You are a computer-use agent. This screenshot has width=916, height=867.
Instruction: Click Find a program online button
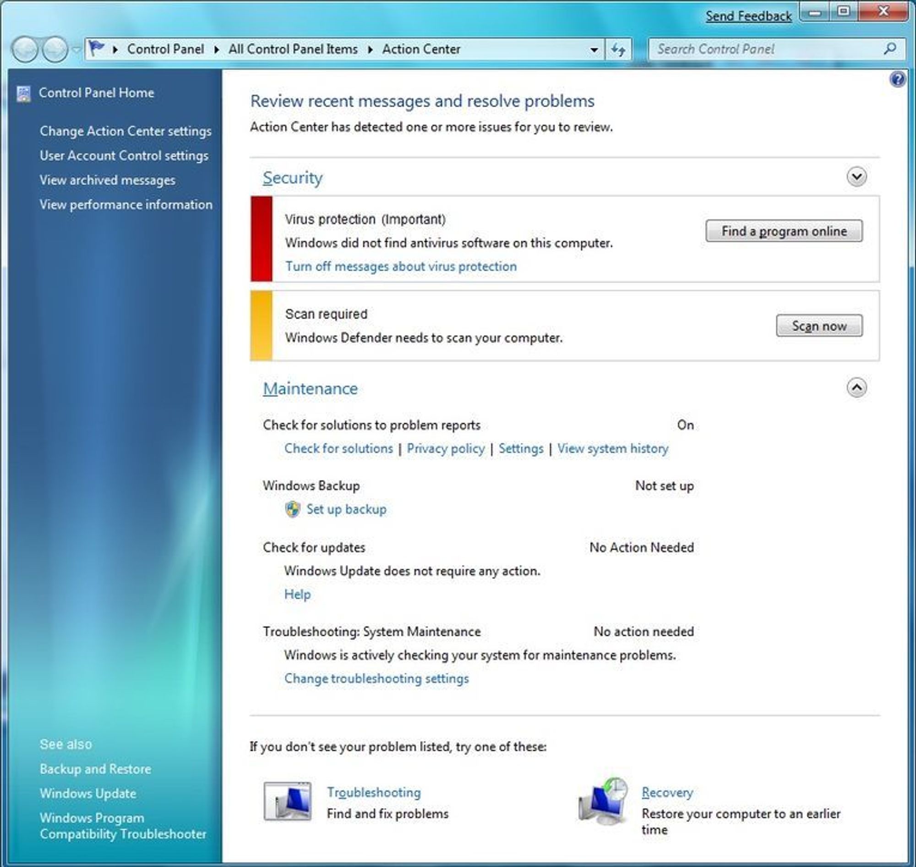784,231
